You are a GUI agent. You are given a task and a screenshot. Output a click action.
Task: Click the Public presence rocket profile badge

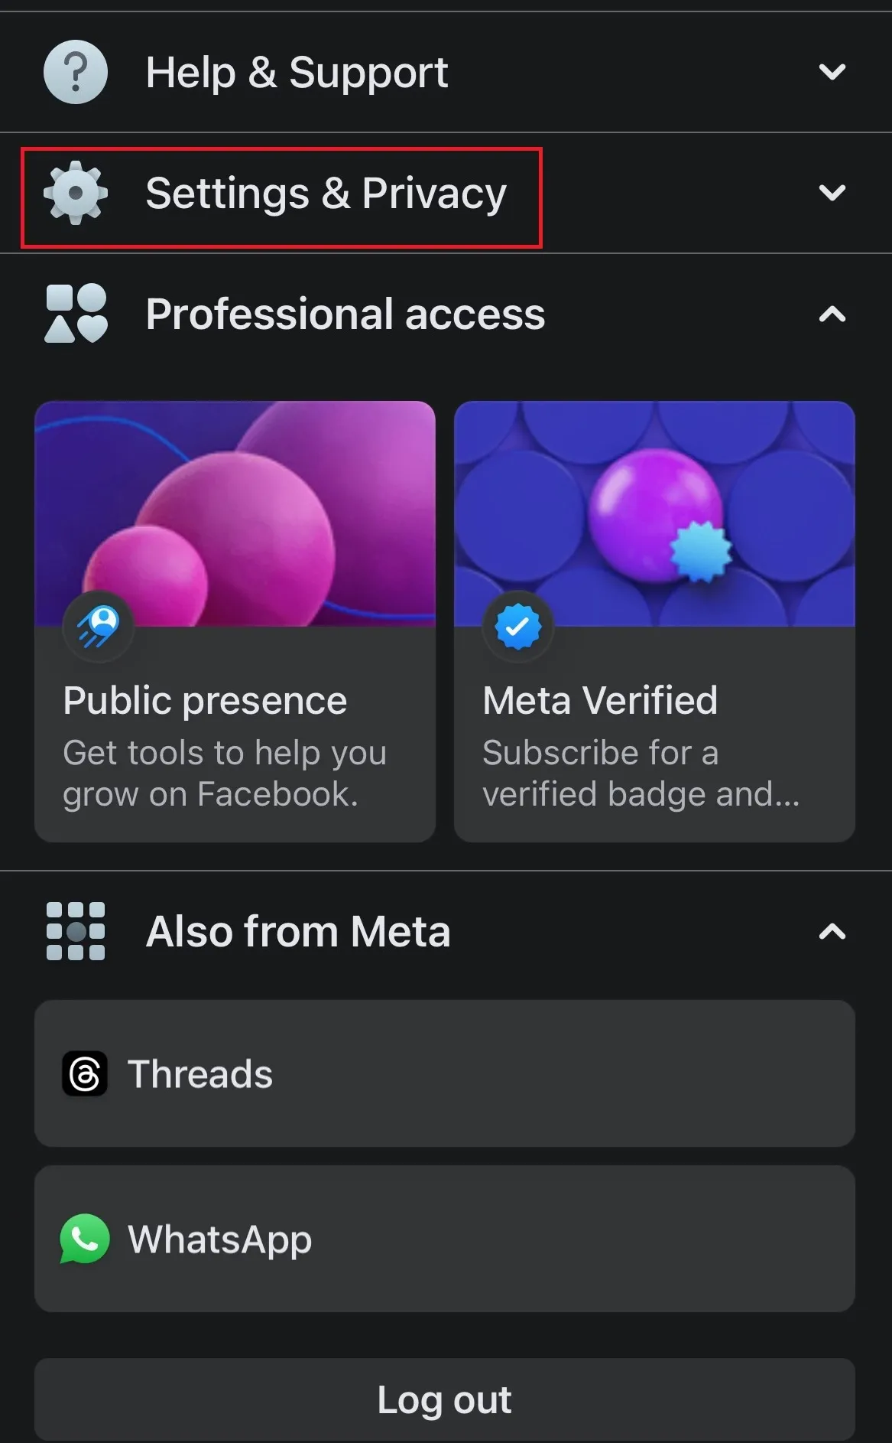point(98,627)
